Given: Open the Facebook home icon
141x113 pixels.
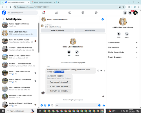Looking at the screenshot, I should coord(43,13).
